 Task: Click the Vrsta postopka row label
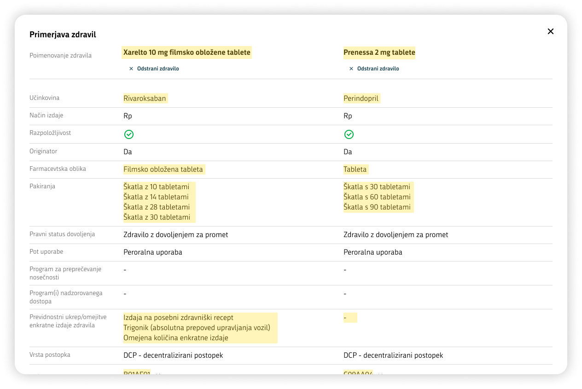pyautogui.click(x=50, y=355)
